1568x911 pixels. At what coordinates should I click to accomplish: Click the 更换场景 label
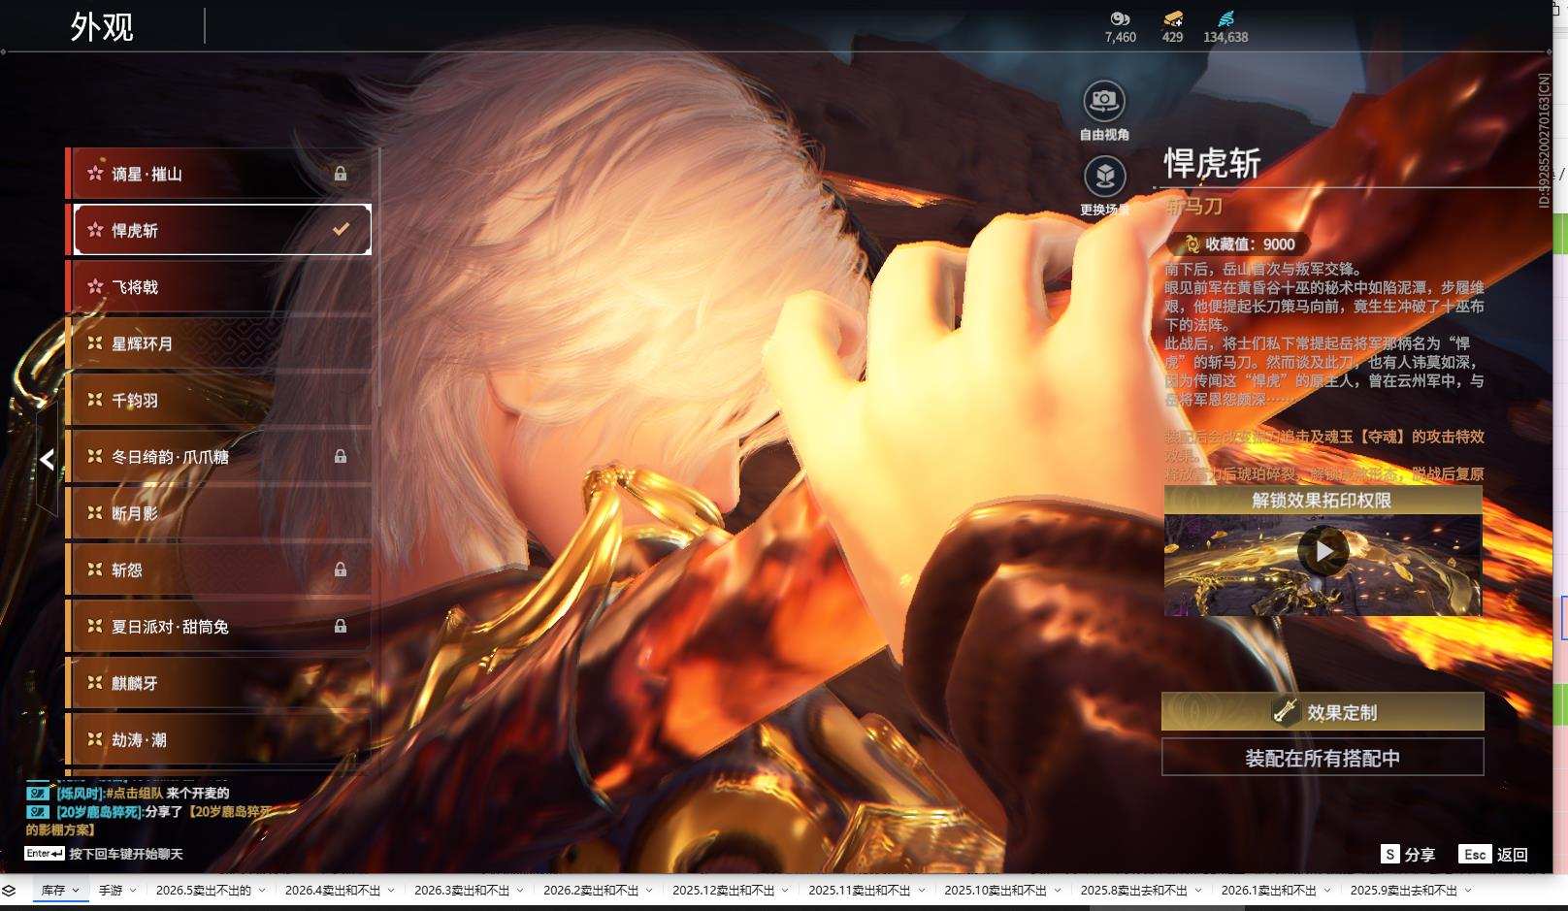[x=1104, y=210]
